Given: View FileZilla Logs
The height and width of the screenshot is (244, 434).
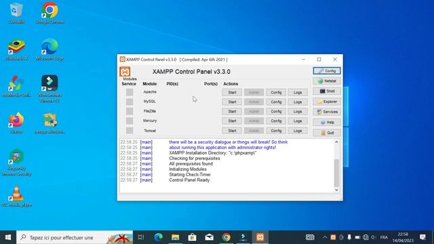Looking at the screenshot, I should point(298,111).
